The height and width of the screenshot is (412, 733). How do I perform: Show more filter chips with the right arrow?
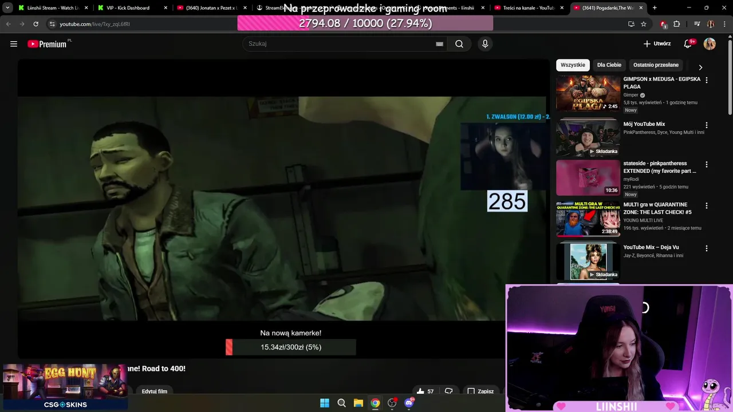click(700, 67)
